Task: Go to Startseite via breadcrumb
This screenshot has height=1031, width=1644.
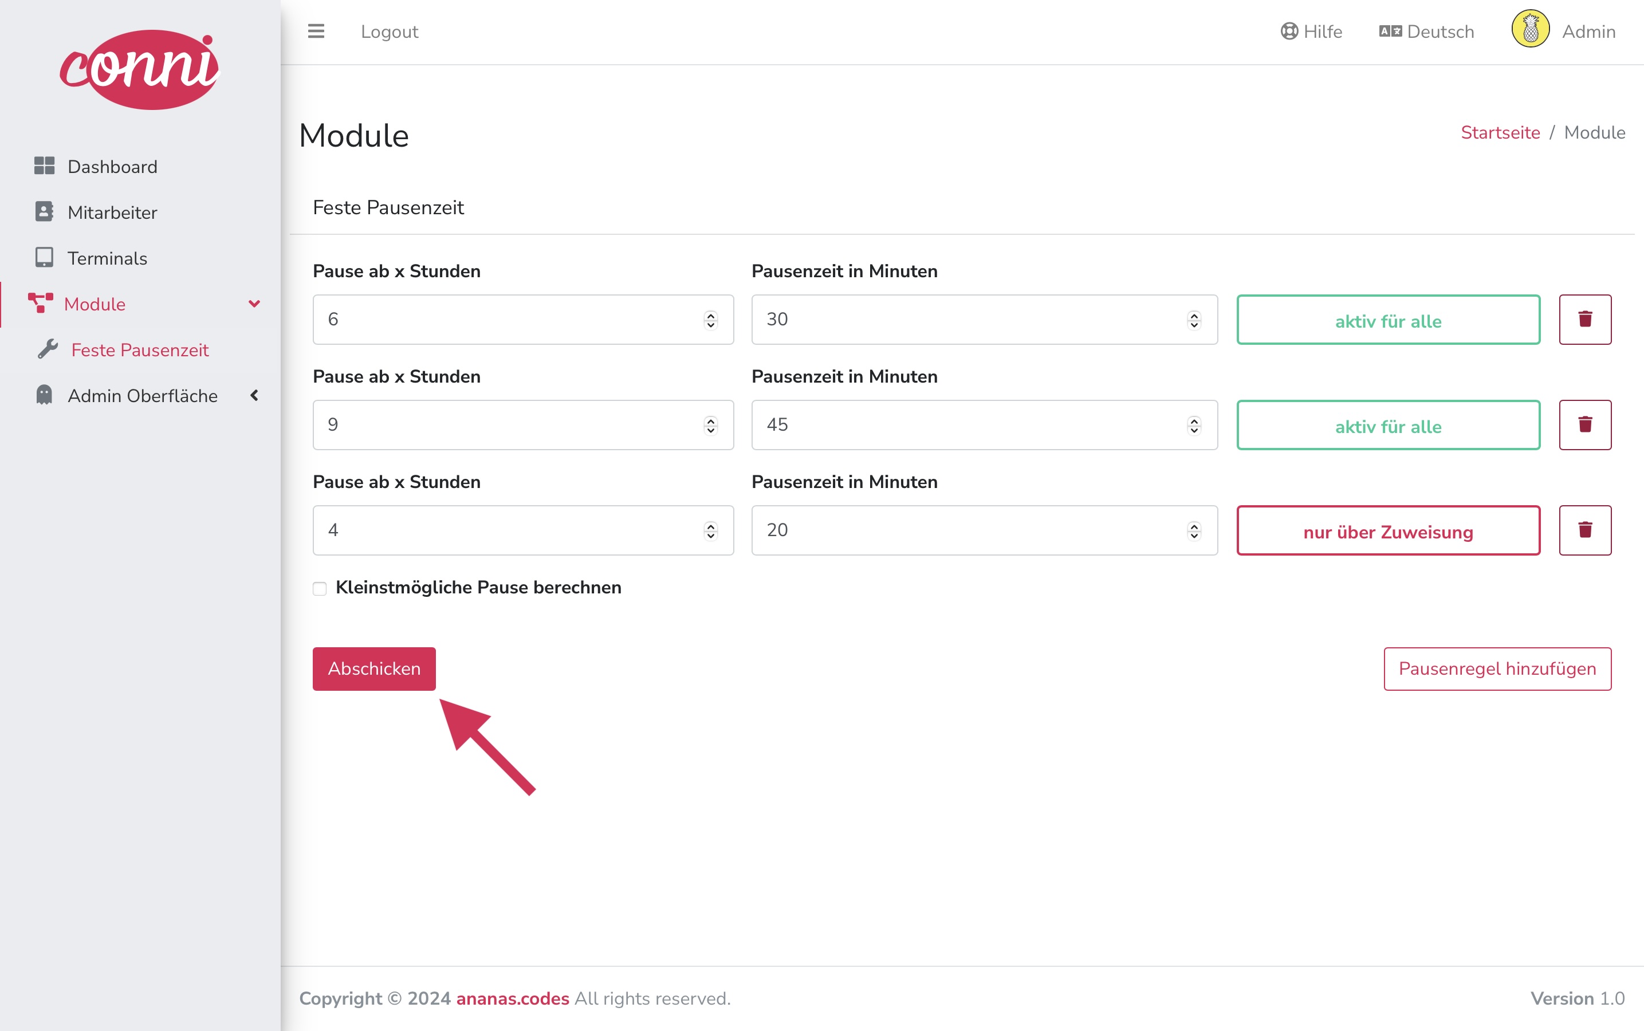Action: pos(1500,132)
